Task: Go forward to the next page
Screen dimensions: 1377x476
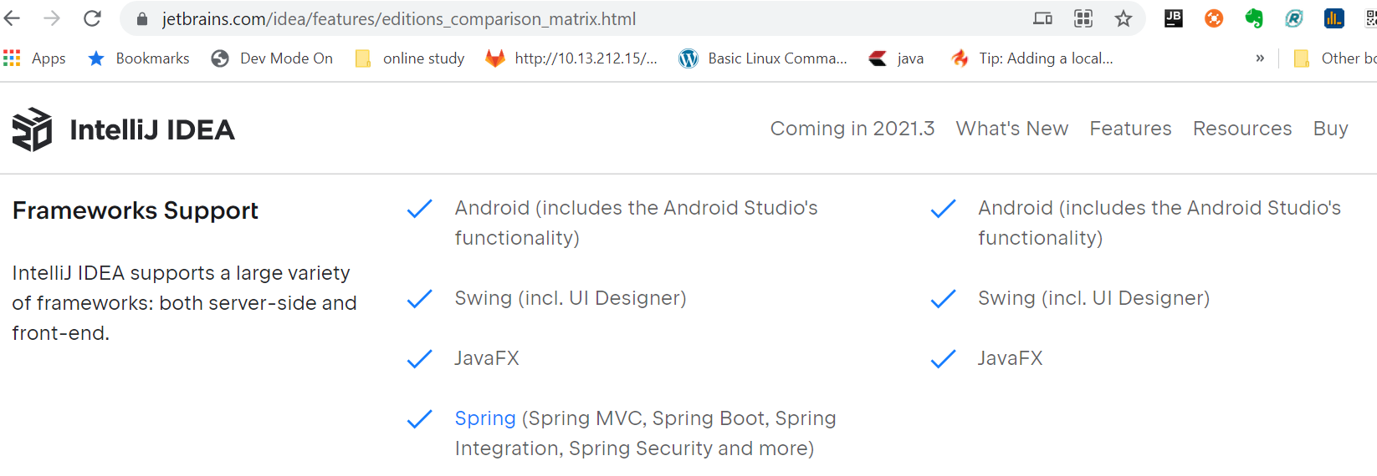Action: [x=52, y=18]
